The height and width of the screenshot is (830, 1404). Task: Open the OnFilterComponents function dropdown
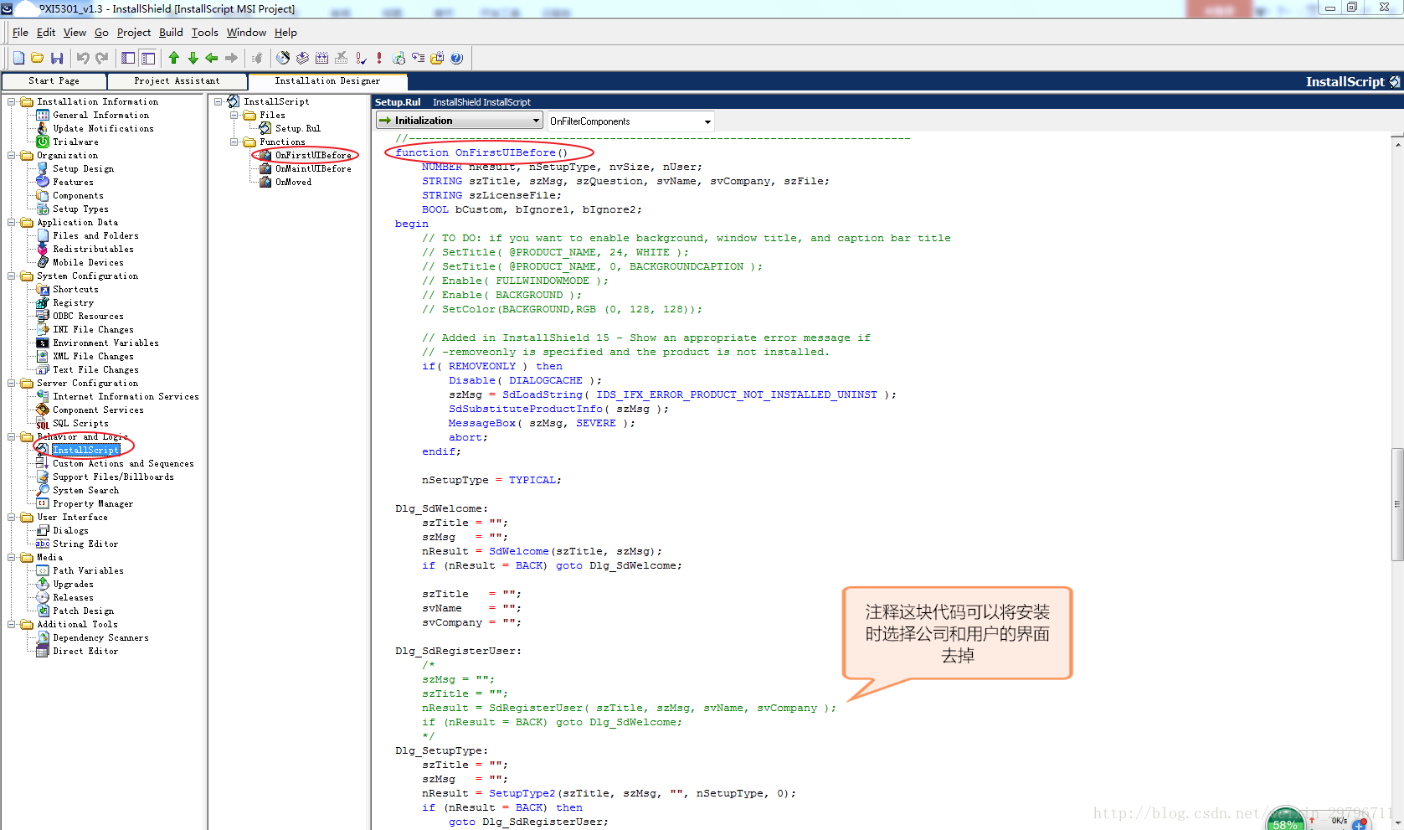click(630, 121)
